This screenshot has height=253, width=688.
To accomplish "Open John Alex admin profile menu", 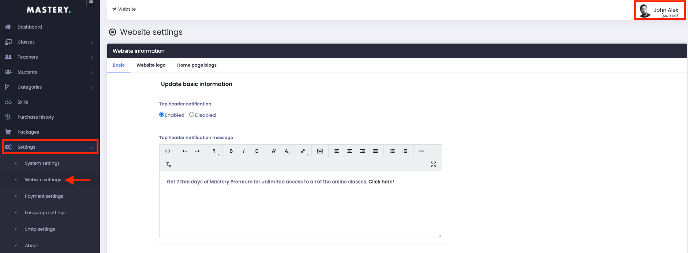I will 659,10.
